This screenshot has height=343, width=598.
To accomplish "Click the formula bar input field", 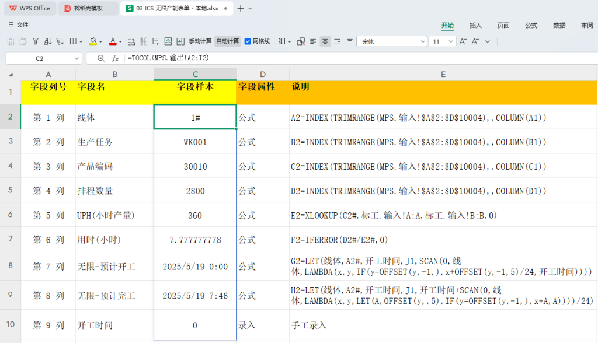I will pos(360,58).
